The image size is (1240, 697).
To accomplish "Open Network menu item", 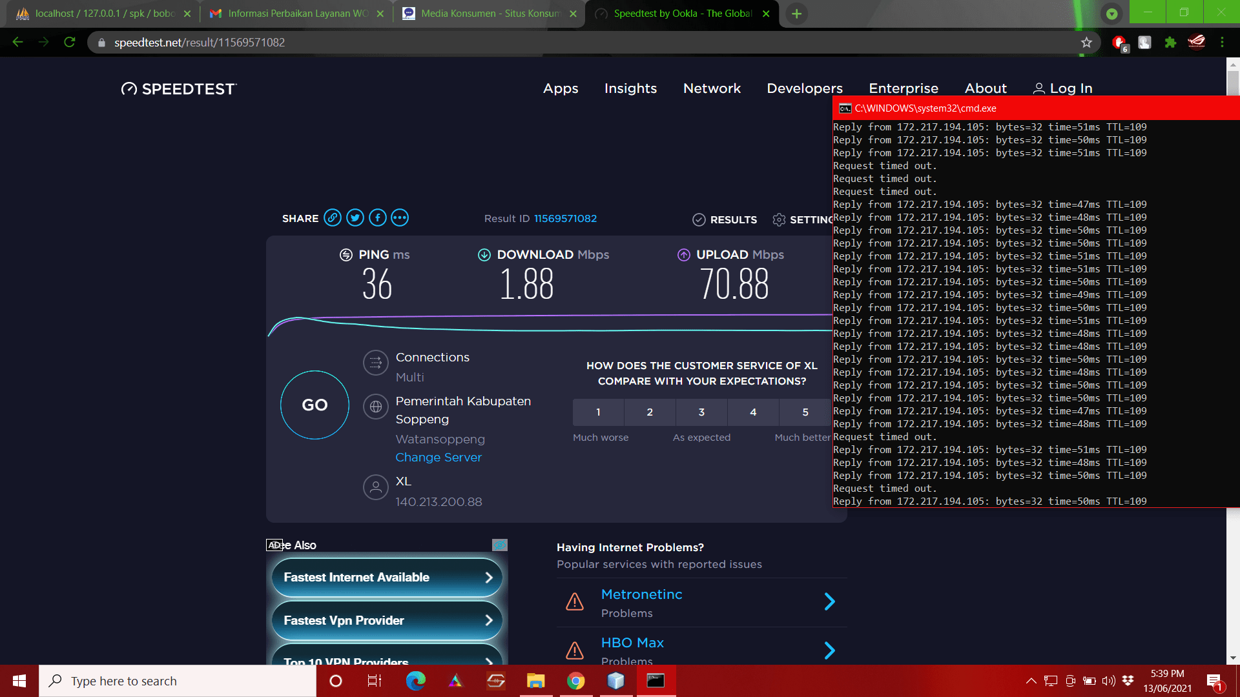I will (x=712, y=88).
